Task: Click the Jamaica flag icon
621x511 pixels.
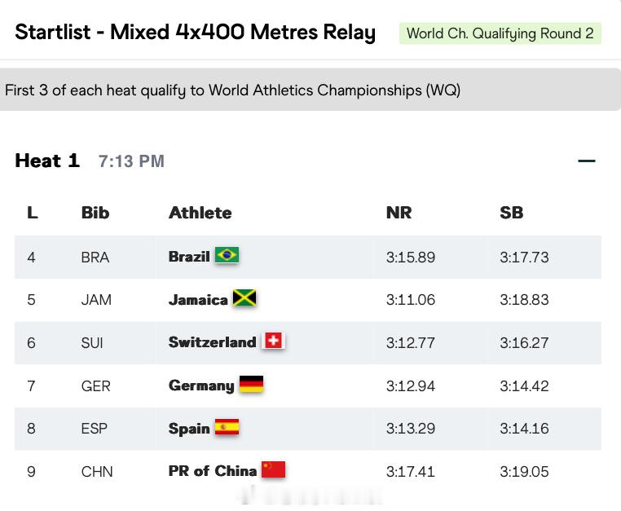Action: pyautogui.click(x=244, y=298)
